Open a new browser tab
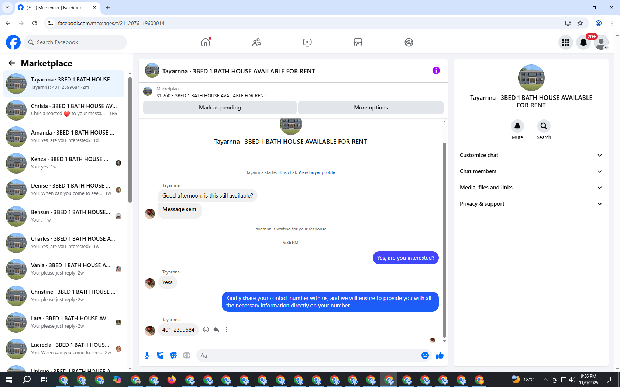 108,7
